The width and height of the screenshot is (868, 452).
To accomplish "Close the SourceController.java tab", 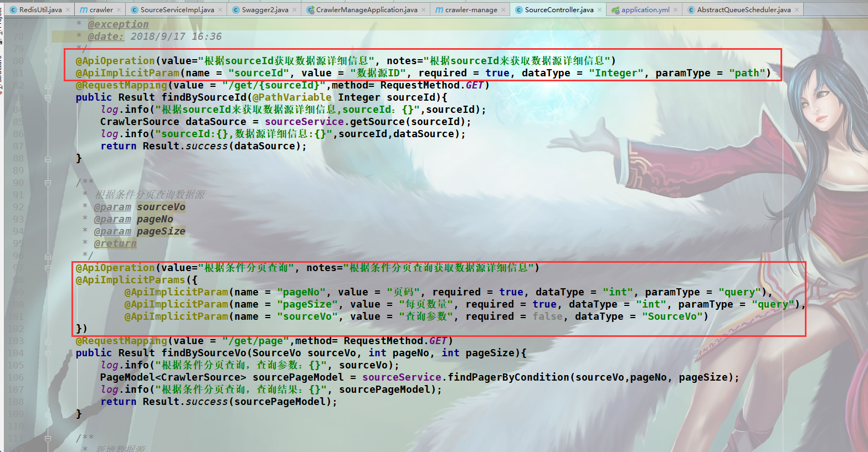I will 599,10.
